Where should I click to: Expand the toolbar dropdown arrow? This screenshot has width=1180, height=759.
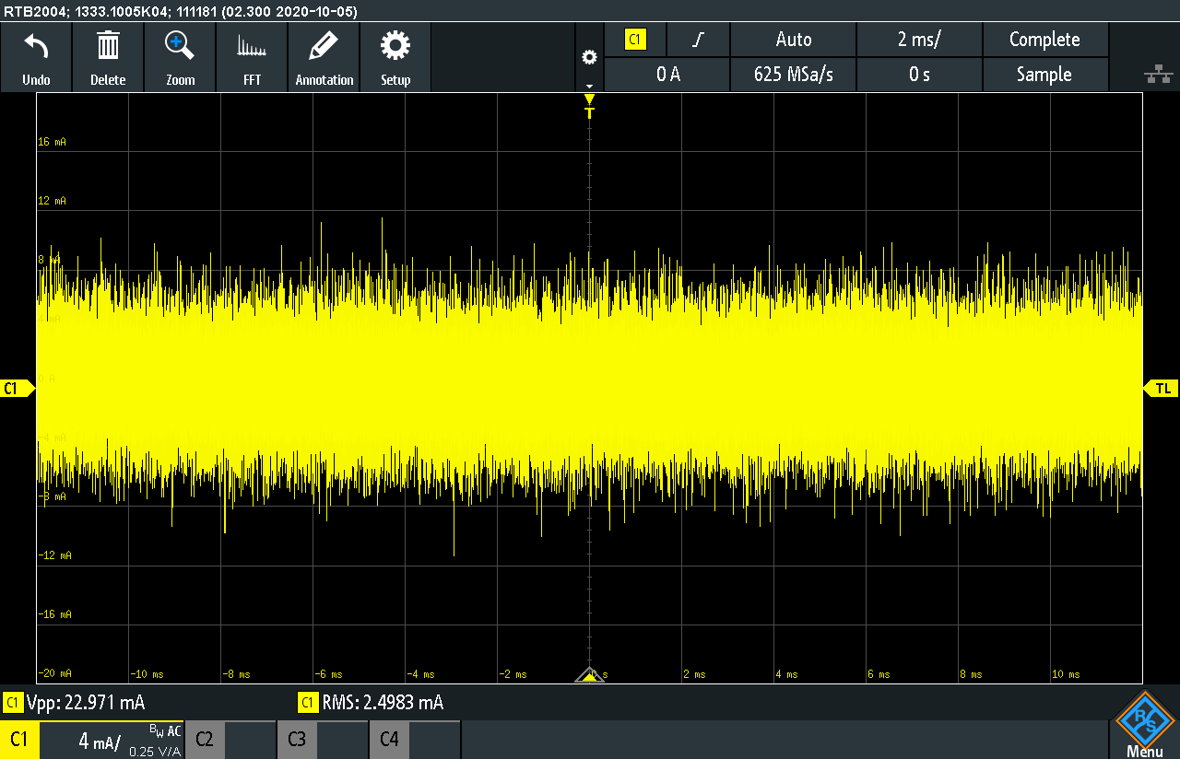[589, 85]
